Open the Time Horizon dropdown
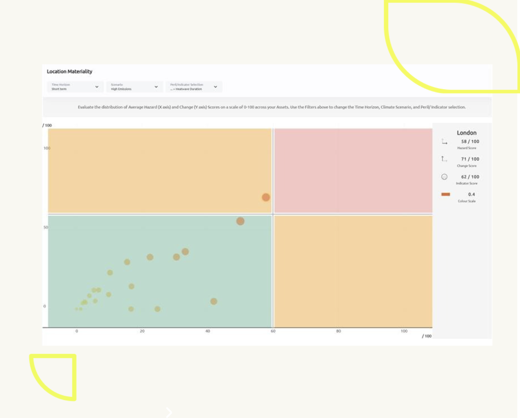Viewport: 520px width, 418px height. pos(75,87)
